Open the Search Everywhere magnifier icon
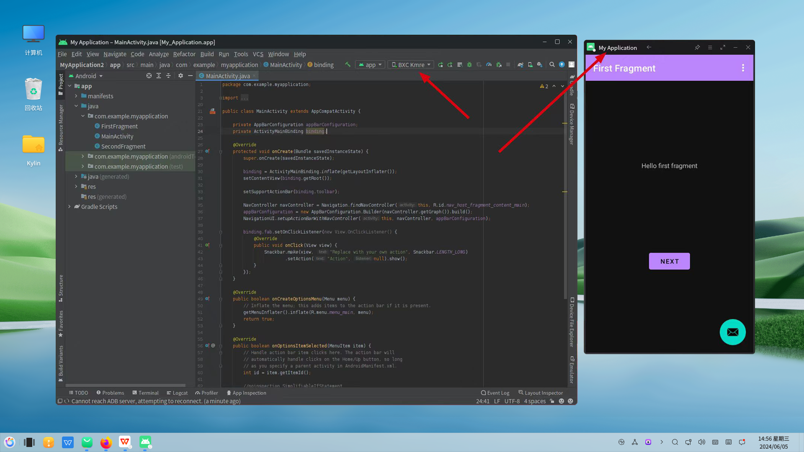Screen dimensions: 804x452 coord(552,64)
